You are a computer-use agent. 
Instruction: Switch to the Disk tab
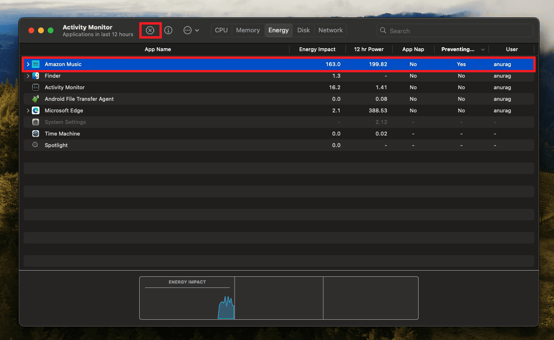pos(303,30)
